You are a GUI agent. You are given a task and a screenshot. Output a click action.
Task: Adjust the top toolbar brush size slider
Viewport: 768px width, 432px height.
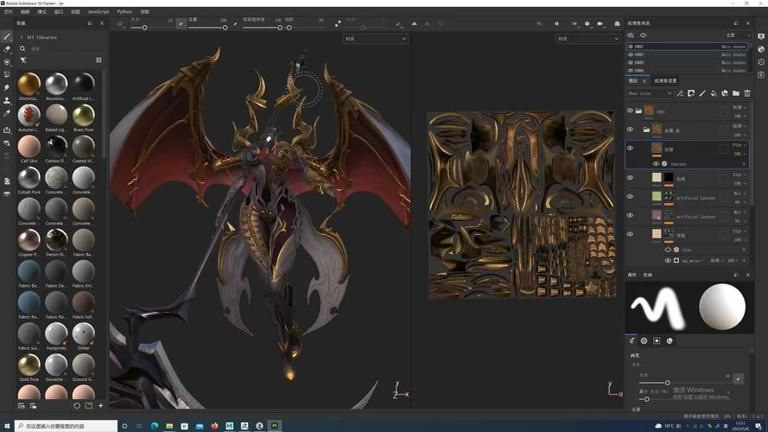pos(152,28)
